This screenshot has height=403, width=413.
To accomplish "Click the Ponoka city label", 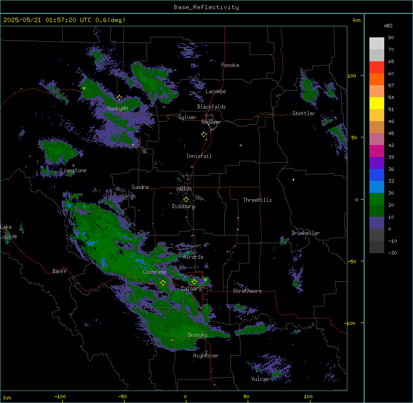I will pos(230,65).
